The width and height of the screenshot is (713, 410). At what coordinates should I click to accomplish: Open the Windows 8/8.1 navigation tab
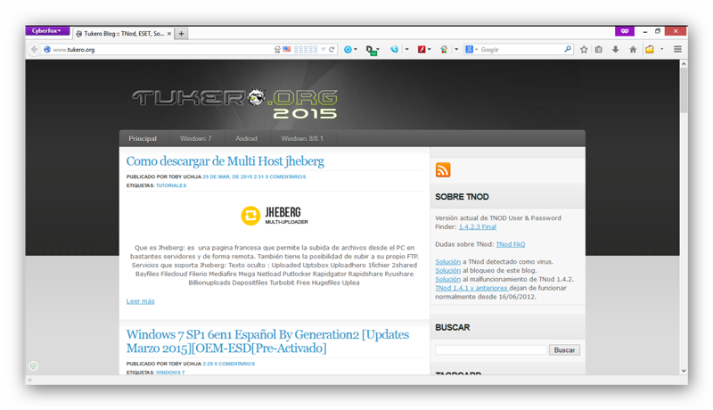coord(302,139)
